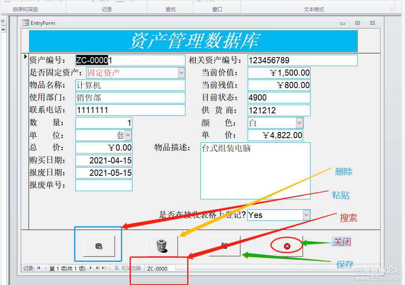The image size is (405, 285).
Task: Click the red close form button
Action: pos(287,246)
